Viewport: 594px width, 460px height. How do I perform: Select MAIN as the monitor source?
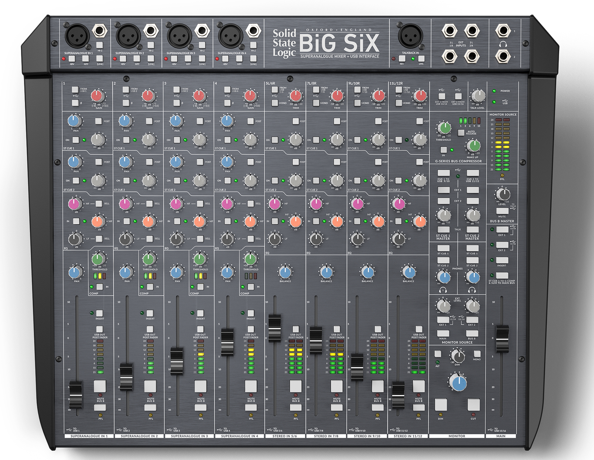[443, 333]
